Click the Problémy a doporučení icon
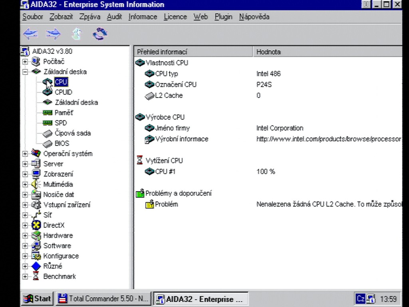This screenshot has width=409, height=307. (x=140, y=193)
